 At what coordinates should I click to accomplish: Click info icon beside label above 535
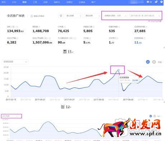tap(119, 27)
